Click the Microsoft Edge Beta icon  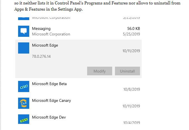[x=24, y=86]
